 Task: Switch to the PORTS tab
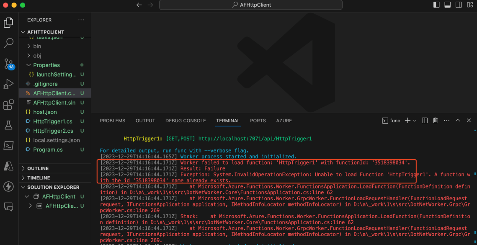point(258,121)
